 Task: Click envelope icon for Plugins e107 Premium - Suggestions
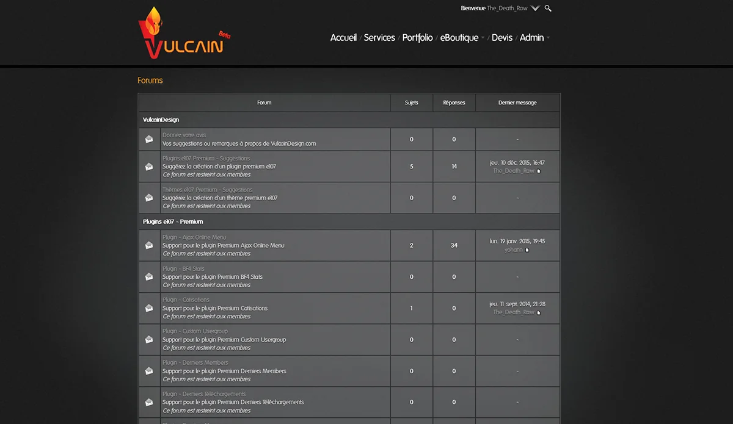(x=149, y=167)
